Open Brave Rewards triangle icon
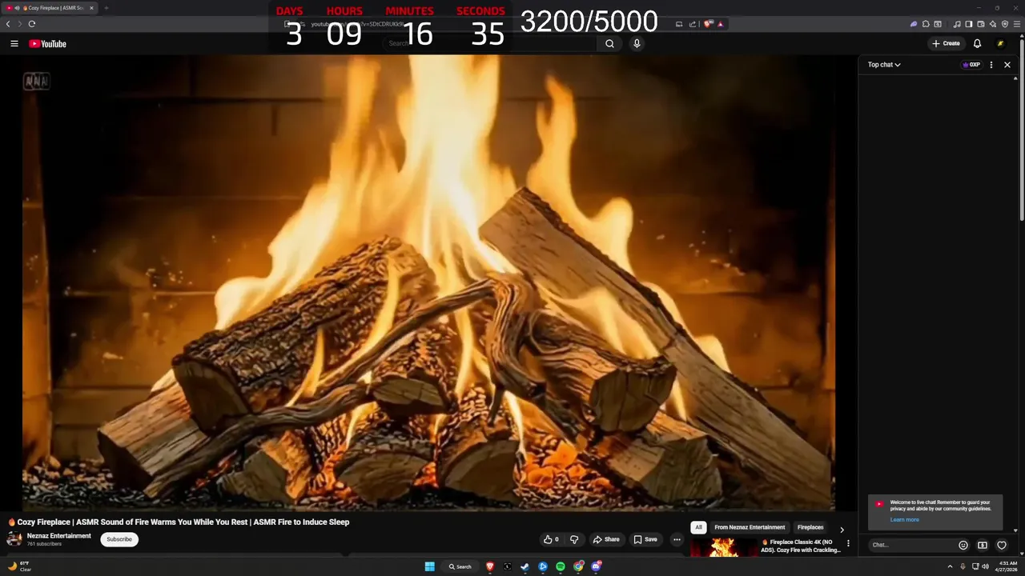This screenshot has width=1025, height=576. [x=721, y=24]
